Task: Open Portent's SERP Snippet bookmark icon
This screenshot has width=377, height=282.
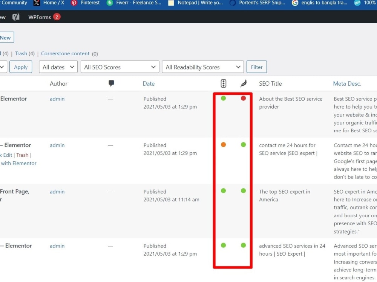Action: click(x=233, y=3)
